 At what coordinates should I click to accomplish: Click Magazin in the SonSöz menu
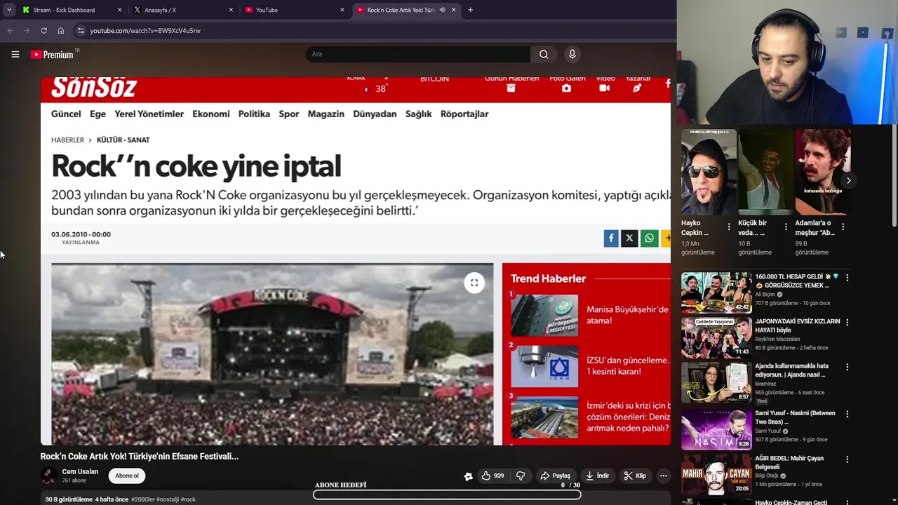[326, 114]
